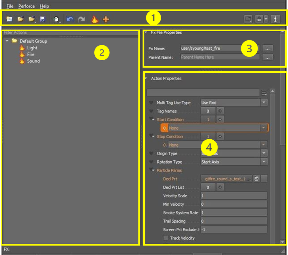Click the grey Redo arrow icon

tap(81, 19)
